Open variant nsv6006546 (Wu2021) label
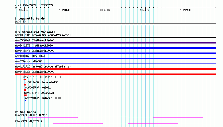223x127 pixels. click(38, 87)
